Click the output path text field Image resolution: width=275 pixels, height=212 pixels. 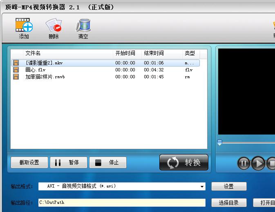[x=122, y=203]
